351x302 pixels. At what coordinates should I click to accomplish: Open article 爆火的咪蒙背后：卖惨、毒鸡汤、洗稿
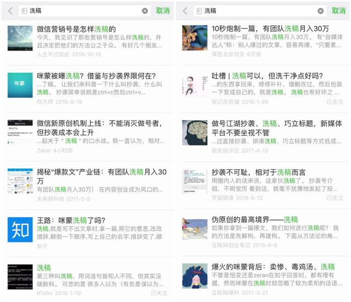273,267
